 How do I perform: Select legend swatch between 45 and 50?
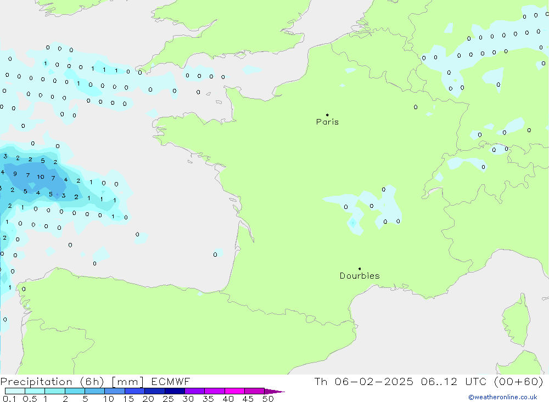(255, 391)
